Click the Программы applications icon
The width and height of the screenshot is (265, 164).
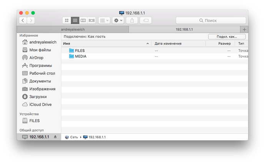tap(25, 66)
